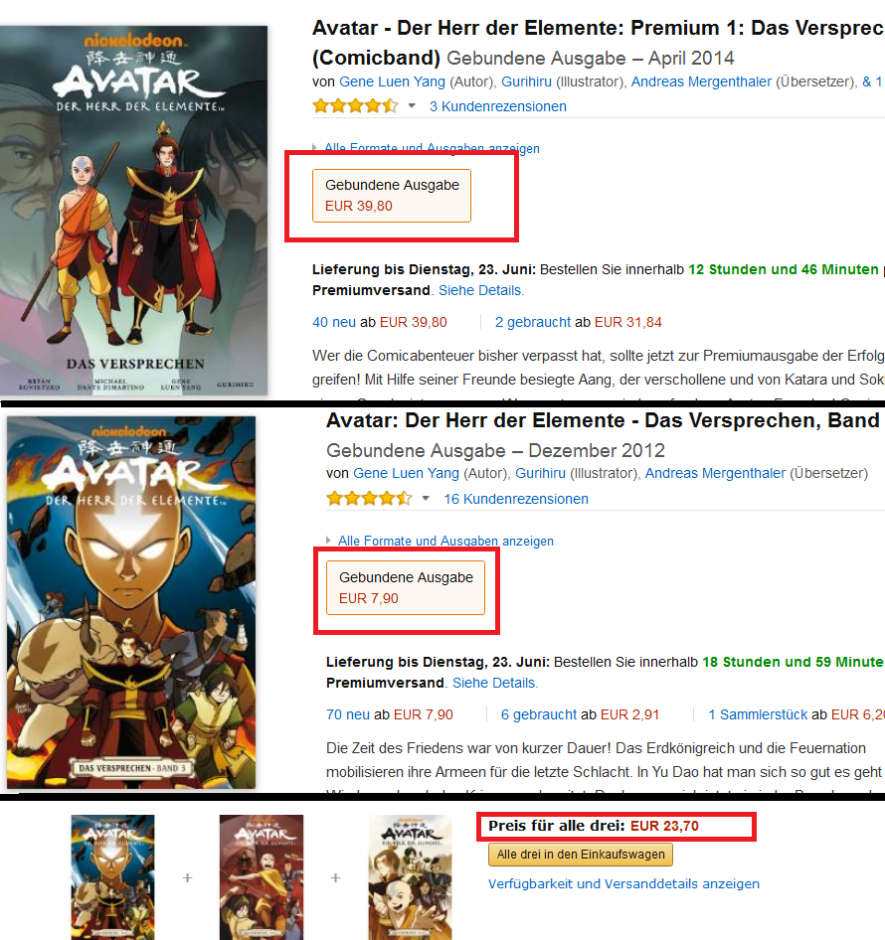The height and width of the screenshot is (940, 885).
Task: Click the third bundle cover thumbnail
Action: 410,877
